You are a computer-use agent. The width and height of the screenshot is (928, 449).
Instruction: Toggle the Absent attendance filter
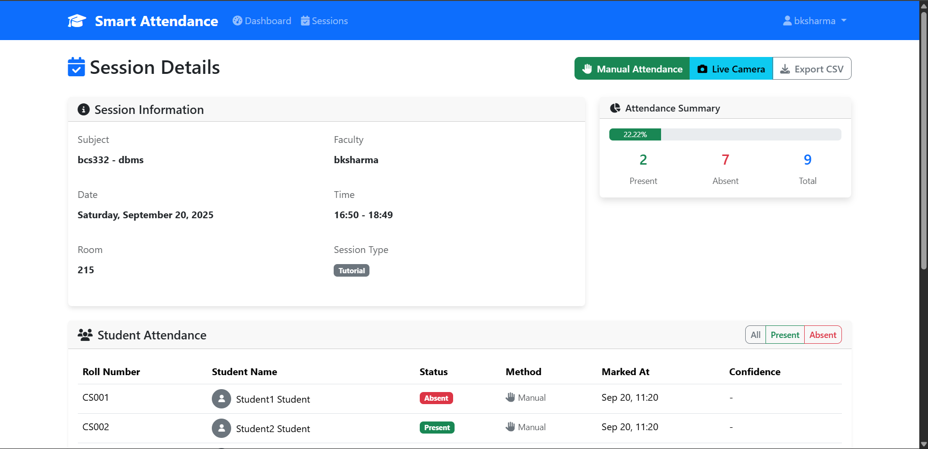(x=823, y=335)
